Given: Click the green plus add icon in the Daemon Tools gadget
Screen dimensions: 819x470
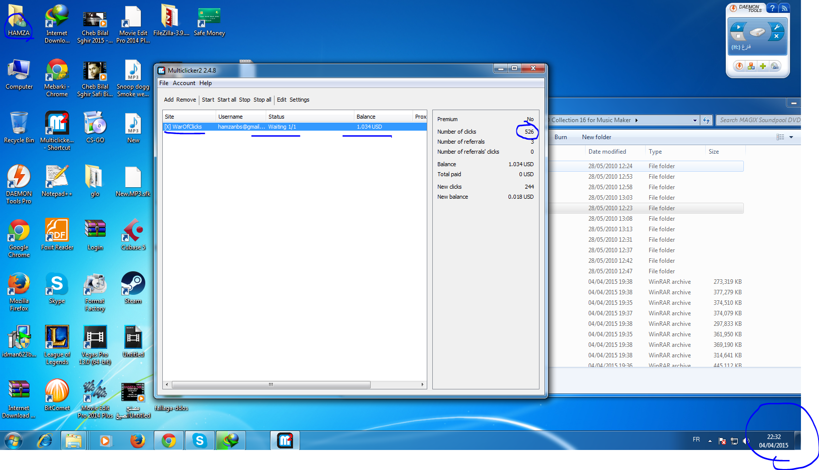Looking at the screenshot, I should pyautogui.click(x=763, y=66).
